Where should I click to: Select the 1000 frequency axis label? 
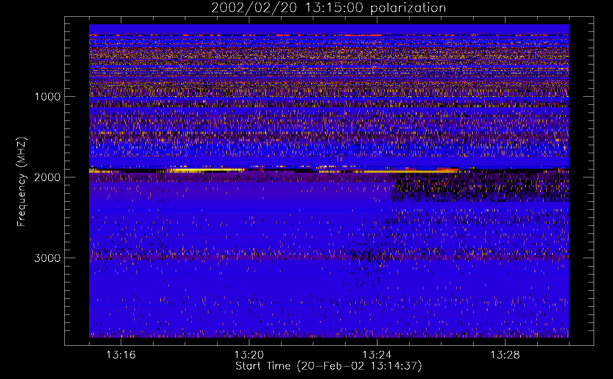click(x=47, y=97)
